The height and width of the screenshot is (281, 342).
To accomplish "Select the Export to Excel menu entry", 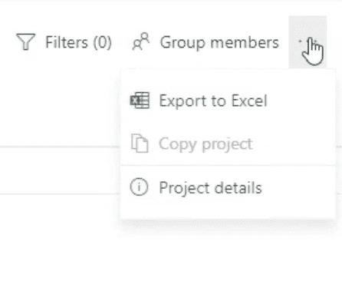I will (228, 101).
